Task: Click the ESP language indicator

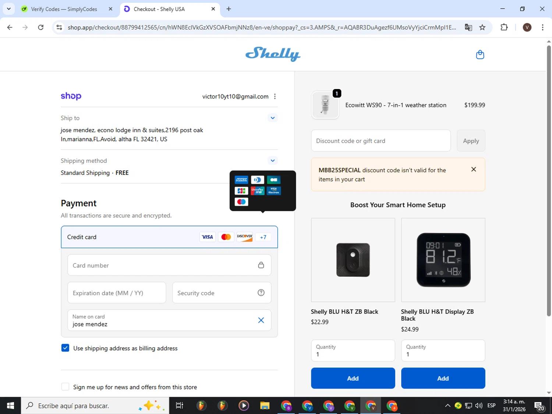Action: pos(491,406)
